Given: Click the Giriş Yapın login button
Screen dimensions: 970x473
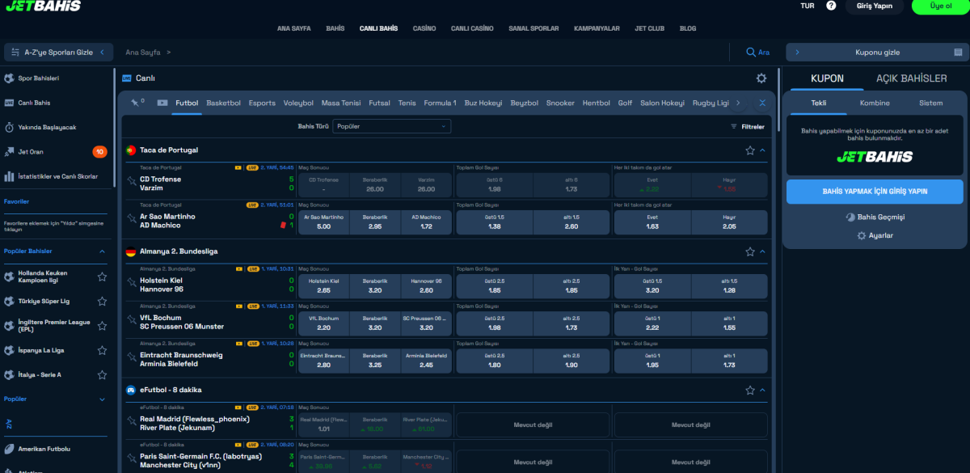Looking at the screenshot, I should 874,6.
